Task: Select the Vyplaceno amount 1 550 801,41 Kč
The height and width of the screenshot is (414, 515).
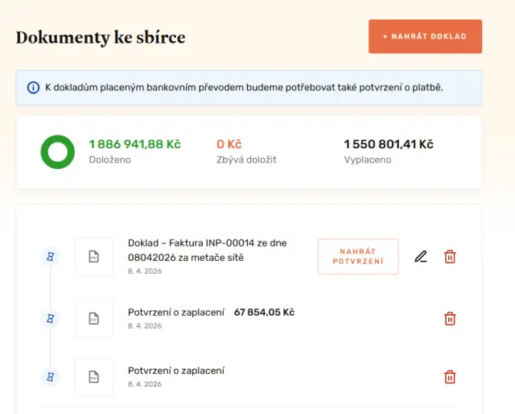Action: point(388,144)
